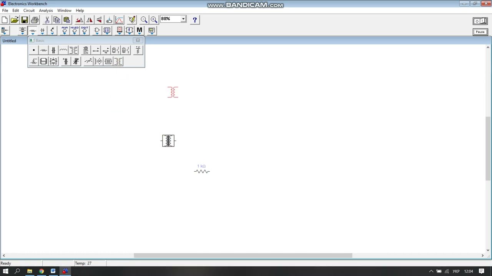Open the Analysis menu
The image size is (492, 276).
[x=46, y=10]
